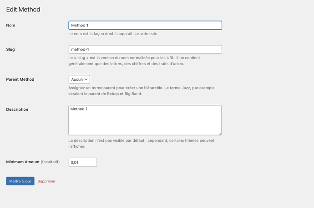The width and height of the screenshot is (314, 208).
Task: Click the Description field label
Action: click(17, 109)
